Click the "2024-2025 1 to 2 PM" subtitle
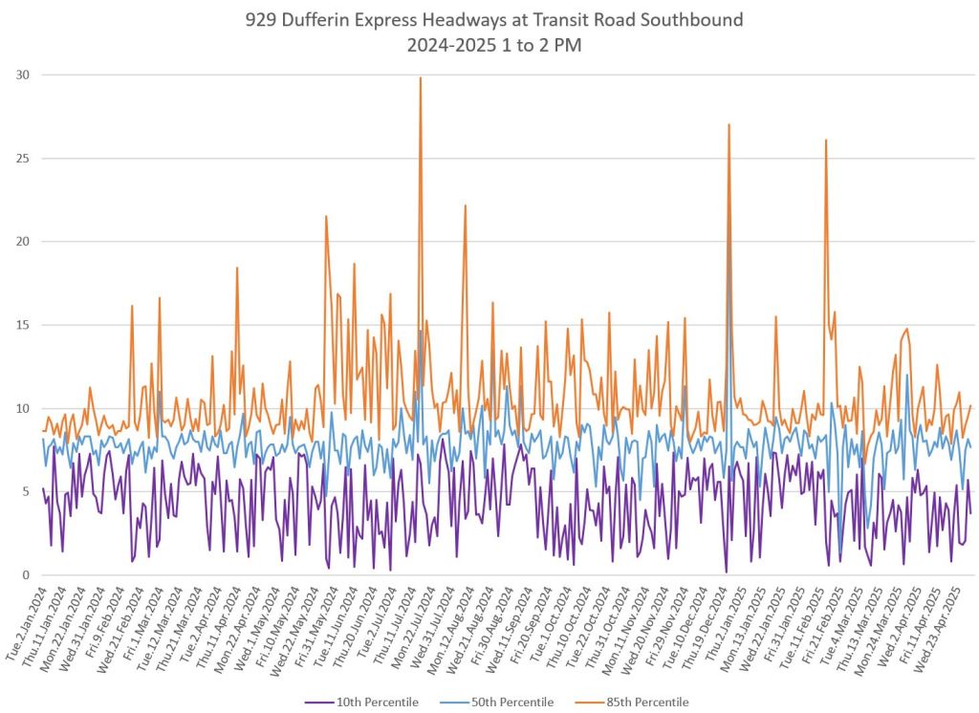Viewport: 979px width, 713px height. click(489, 42)
